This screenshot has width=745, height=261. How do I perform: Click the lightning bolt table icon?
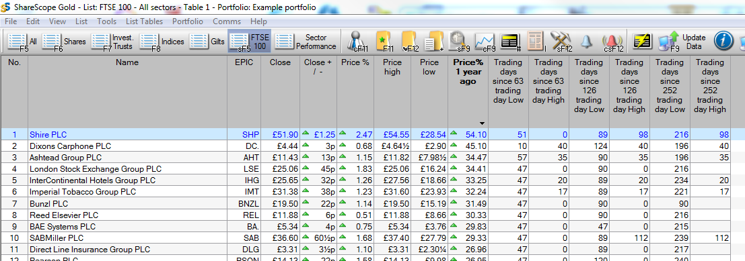(x=642, y=42)
